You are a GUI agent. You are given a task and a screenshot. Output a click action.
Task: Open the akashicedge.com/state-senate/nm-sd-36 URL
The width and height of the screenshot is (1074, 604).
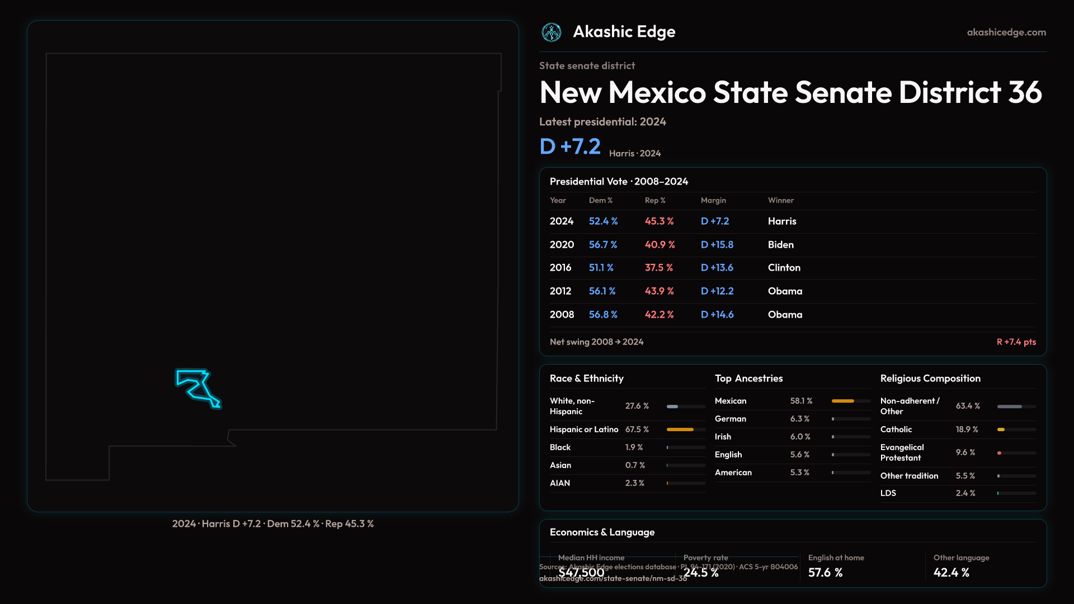[x=613, y=579]
